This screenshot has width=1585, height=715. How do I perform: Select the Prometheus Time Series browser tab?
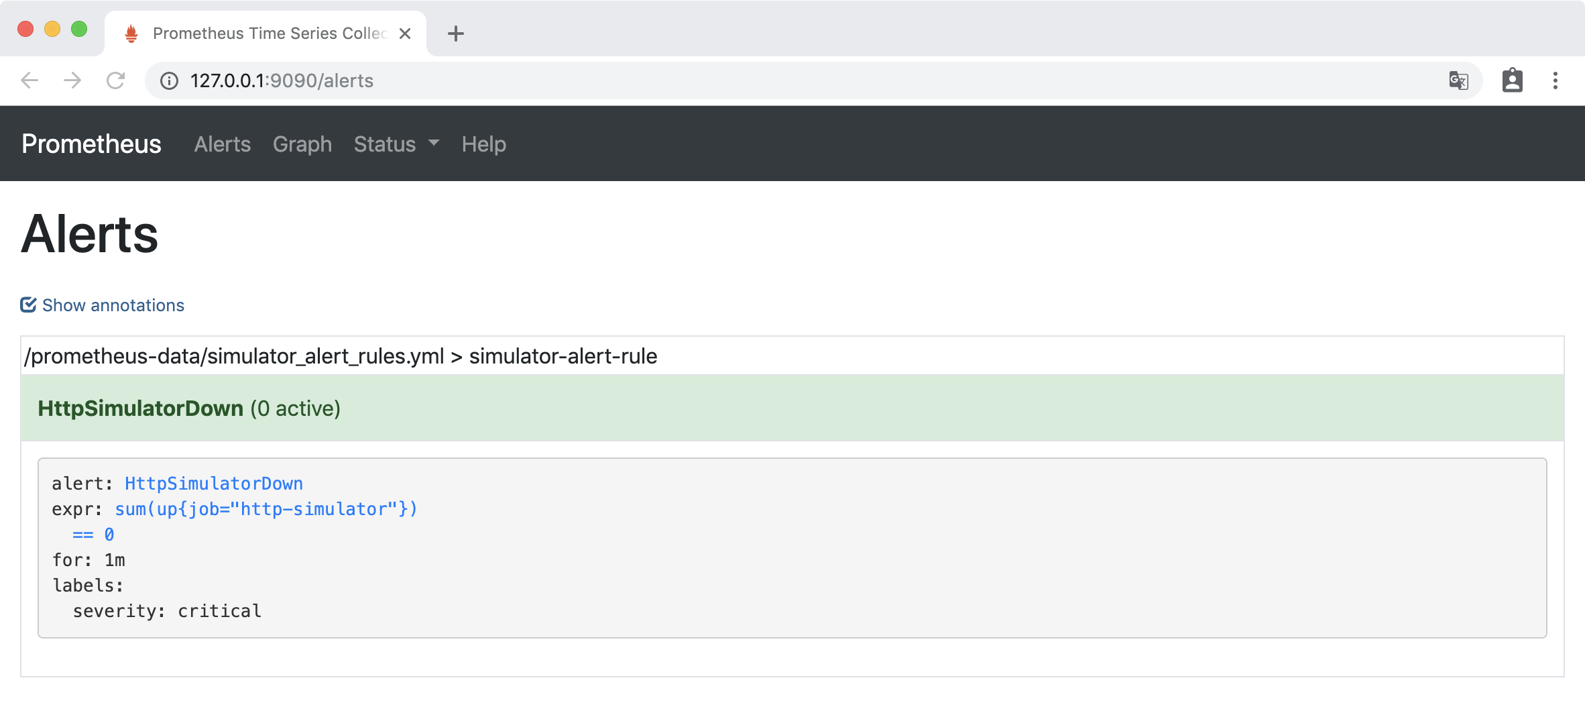[266, 34]
